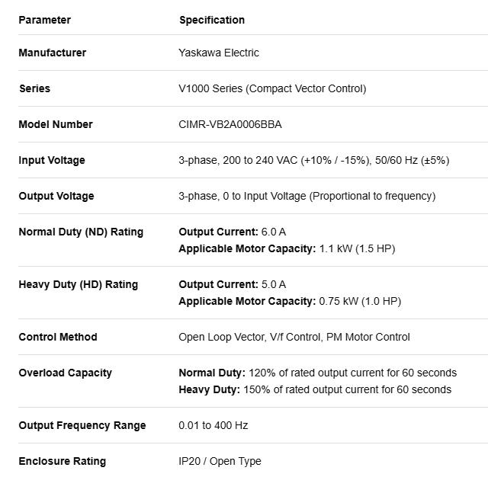Click the Normal Duty (ND) Rating label
The height and width of the screenshot is (477, 488).
pyautogui.click(x=81, y=232)
